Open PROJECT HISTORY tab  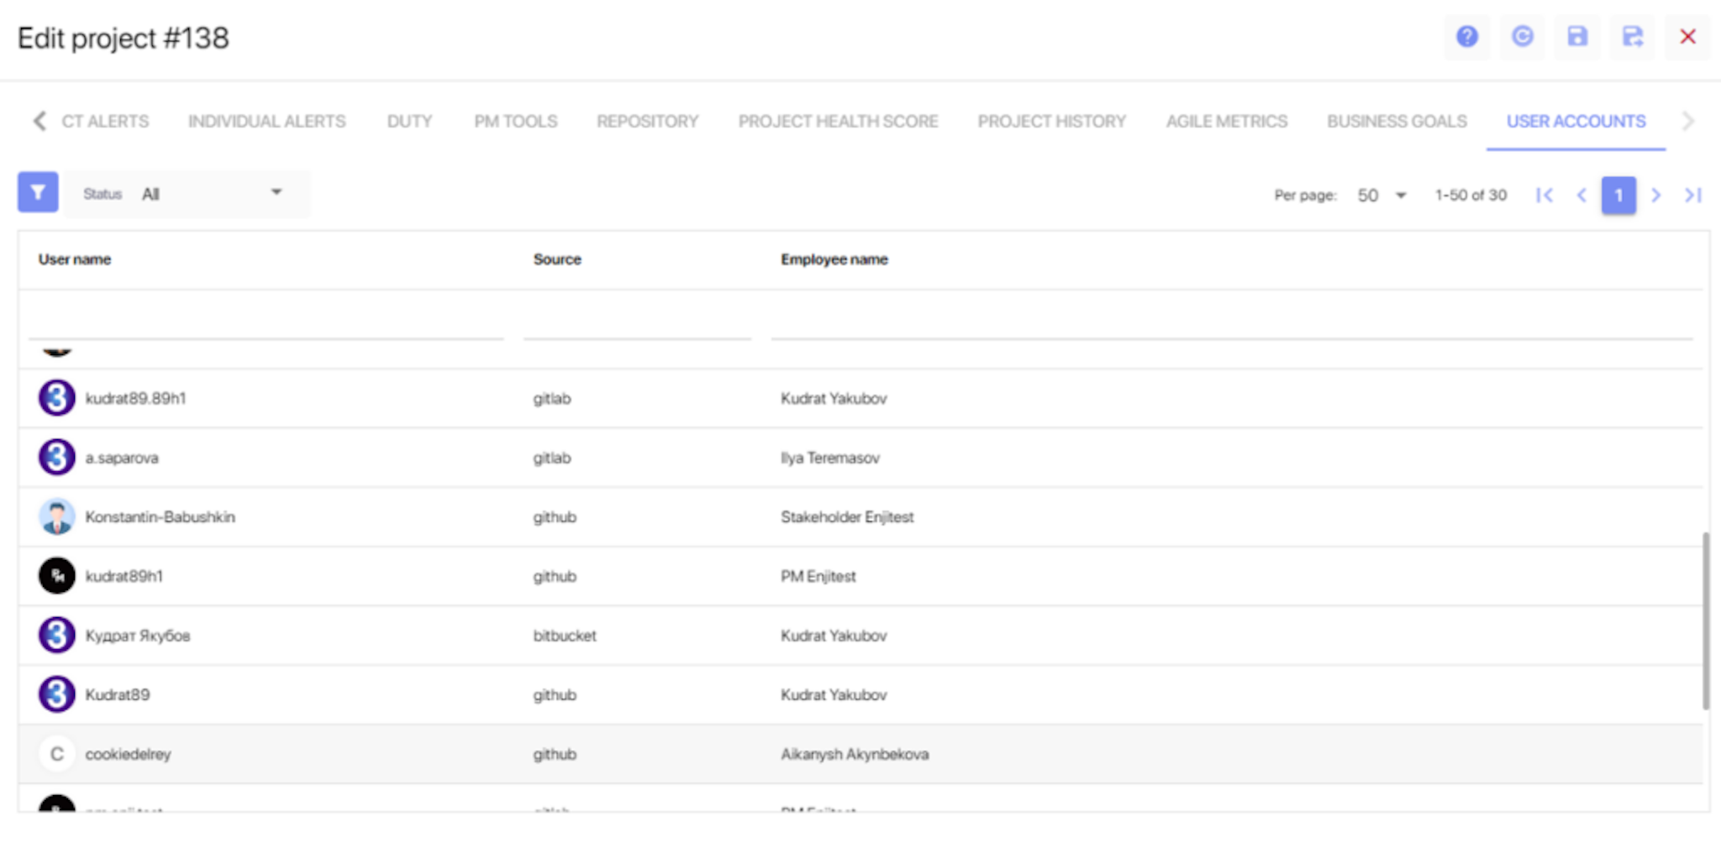pos(1051,122)
